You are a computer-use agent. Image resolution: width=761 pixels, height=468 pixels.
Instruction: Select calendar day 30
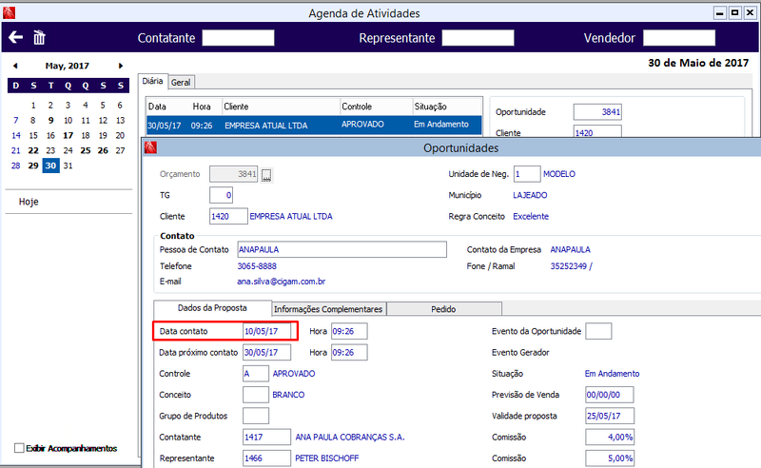(50, 166)
